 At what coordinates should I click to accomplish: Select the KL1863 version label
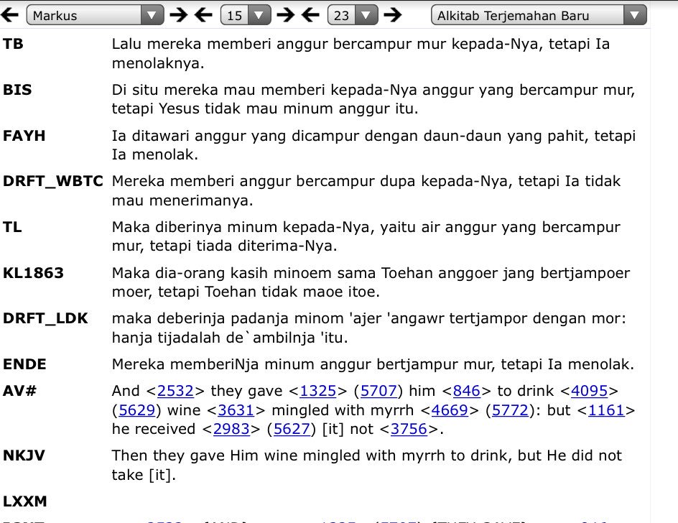pos(33,273)
